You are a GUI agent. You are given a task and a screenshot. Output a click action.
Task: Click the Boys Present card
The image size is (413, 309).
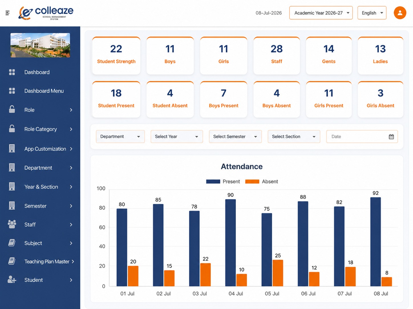coord(224,99)
